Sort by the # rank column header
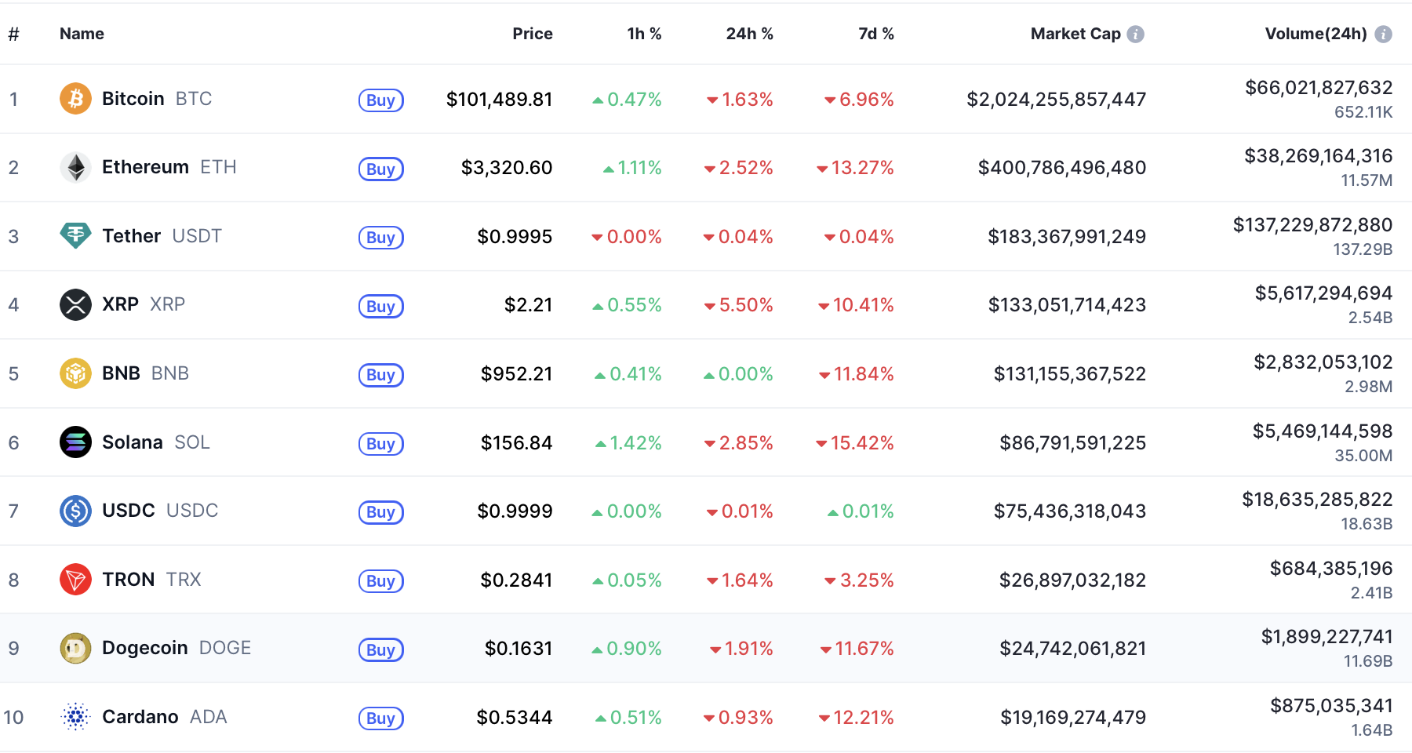The height and width of the screenshot is (753, 1412). click(x=13, y=34)
